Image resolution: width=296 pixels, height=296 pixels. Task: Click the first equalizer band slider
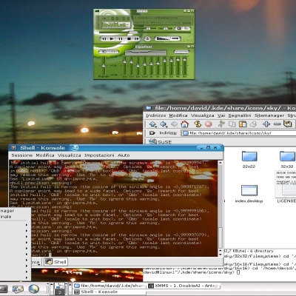(x=124, y=66)
